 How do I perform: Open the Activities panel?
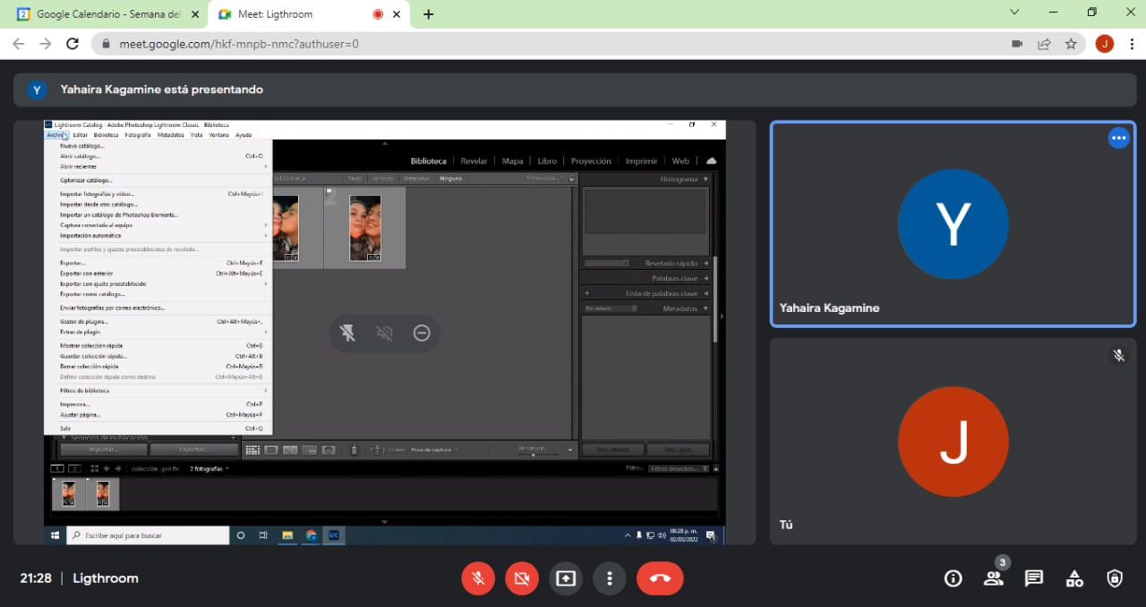1074,578
